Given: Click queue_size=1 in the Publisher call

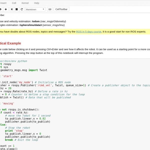Looking at the screenshot, I should (75, 85).
